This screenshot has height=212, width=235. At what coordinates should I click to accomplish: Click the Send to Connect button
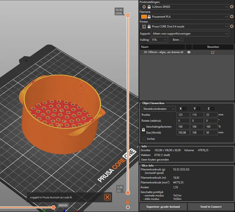[x=211, y=207]
